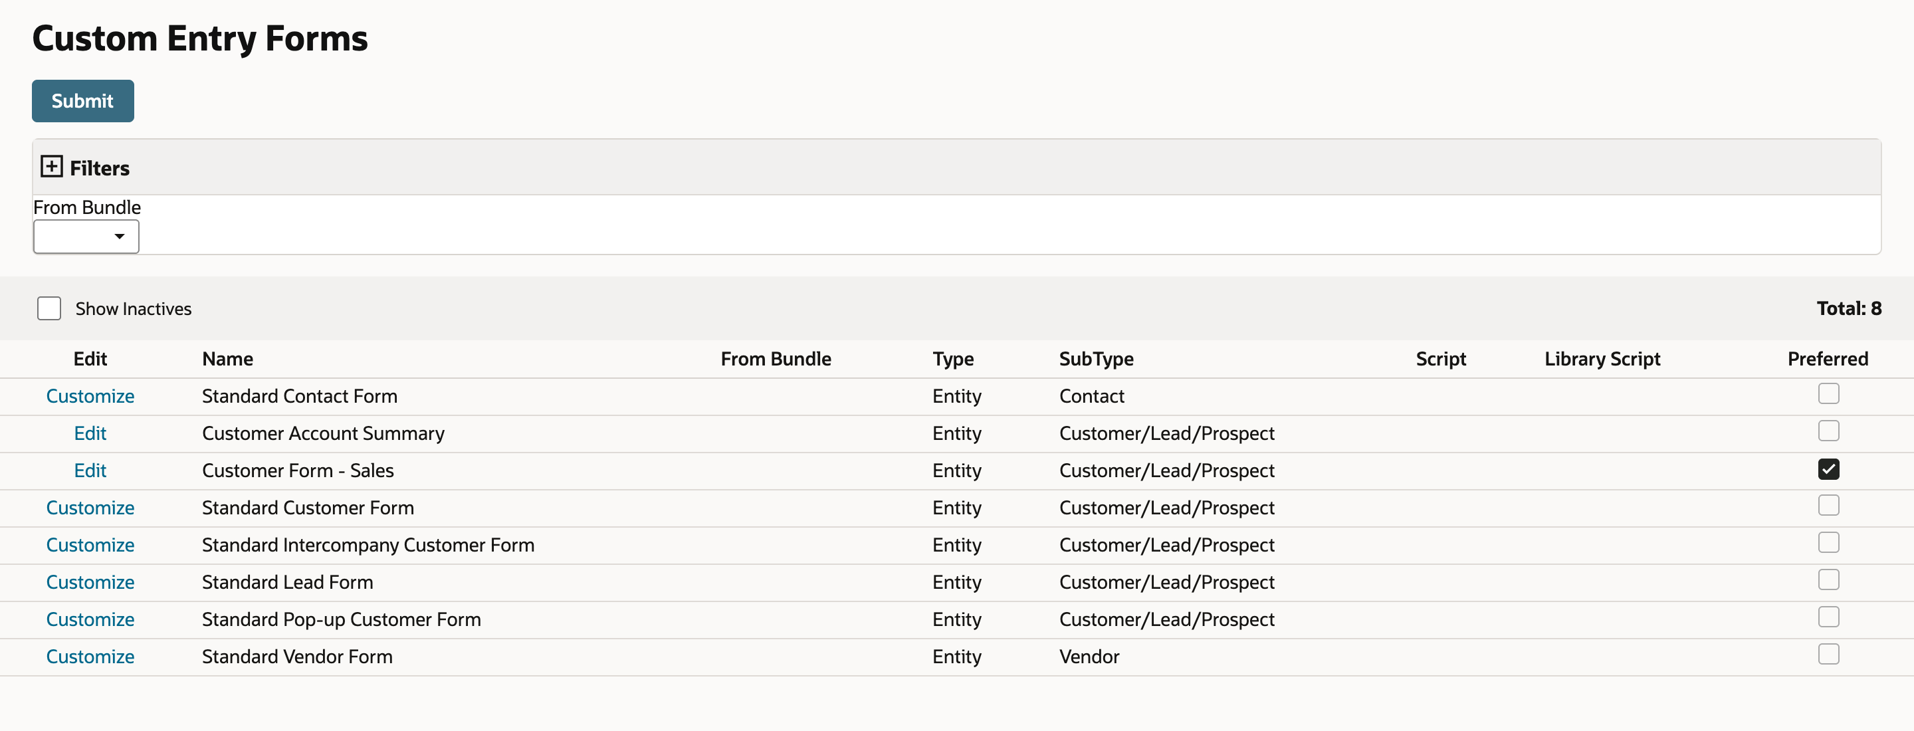This screenshot has height=731, width=1914.
Task: Click the Type column header
Action: coord(953,359)
